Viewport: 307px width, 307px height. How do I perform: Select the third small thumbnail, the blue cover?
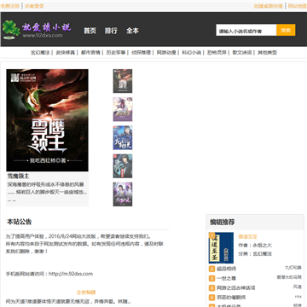click(x=123, y=138)
